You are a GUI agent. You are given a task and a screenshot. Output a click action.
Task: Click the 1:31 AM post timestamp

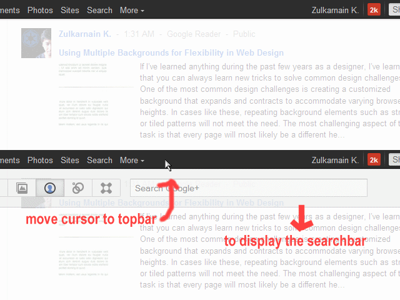[139, 34]
